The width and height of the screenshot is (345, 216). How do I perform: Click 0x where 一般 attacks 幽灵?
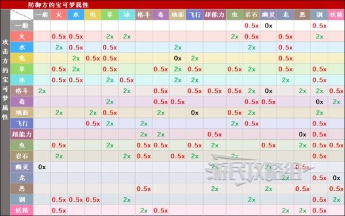click(x=269, y=26)
